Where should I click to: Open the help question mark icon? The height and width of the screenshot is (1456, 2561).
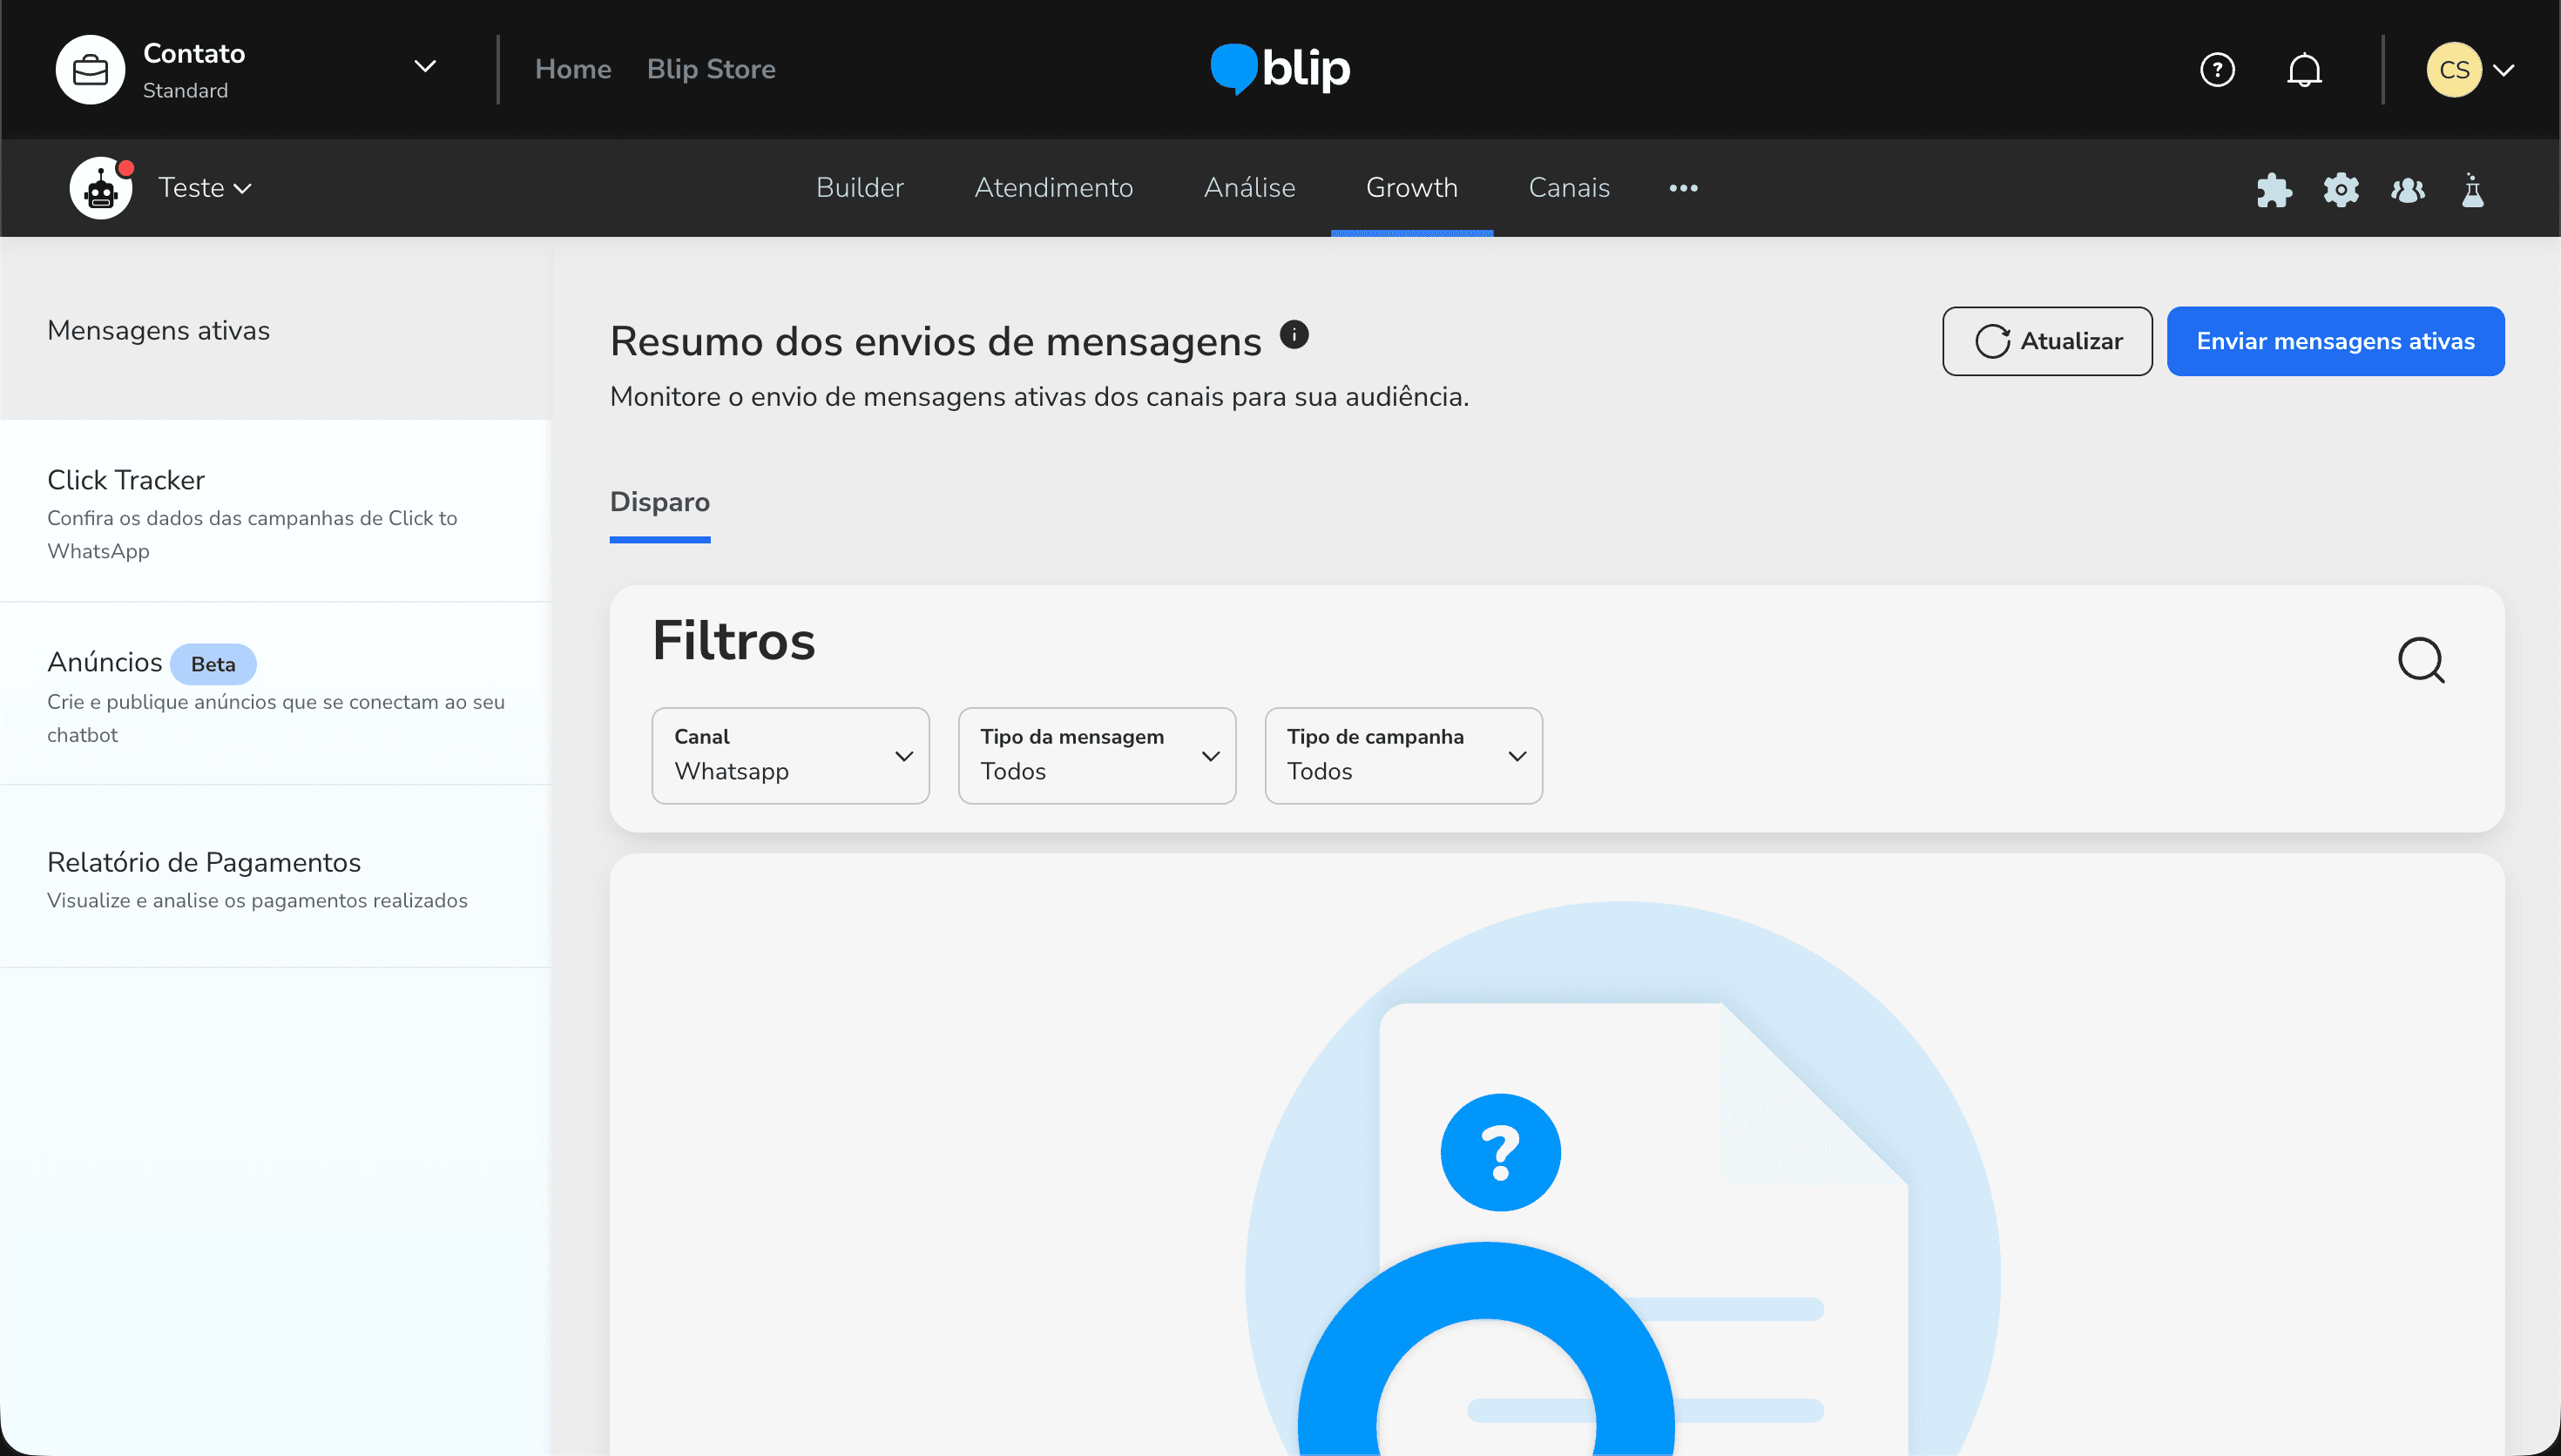(x=2217, y=69)
